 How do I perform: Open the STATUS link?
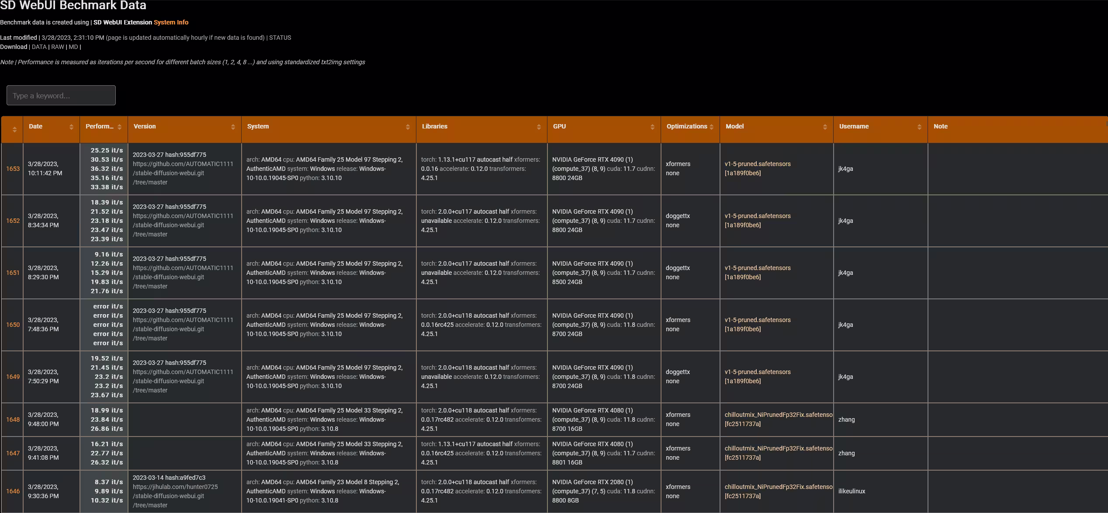280,38
